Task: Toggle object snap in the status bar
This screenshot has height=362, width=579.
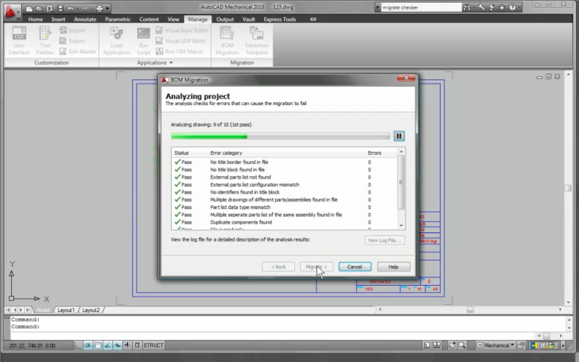Action: (x=98, y=345)
